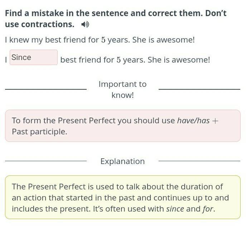Click the pink Present Perfect hint box
Screen dimensions: 246x238
tap(123, 126)
